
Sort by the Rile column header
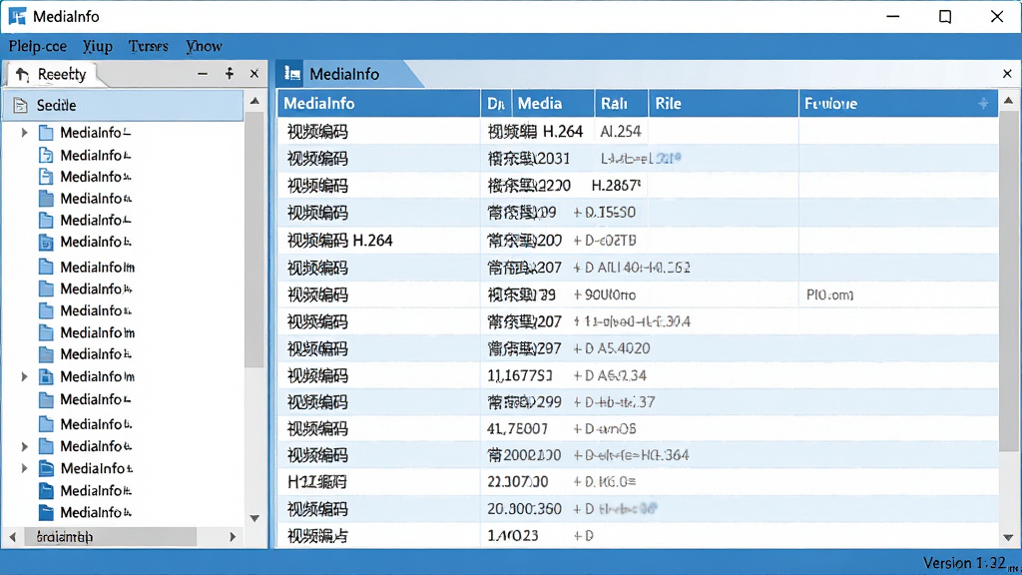point(723,103)
